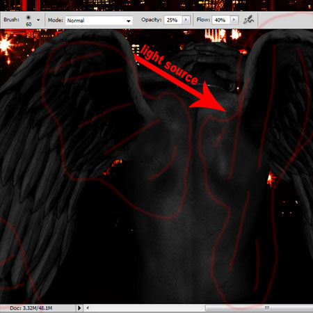Viewport: 313px width, 313px height.
Task: Open the Opacity slider arrow
Action: click(x=186, y=20)
